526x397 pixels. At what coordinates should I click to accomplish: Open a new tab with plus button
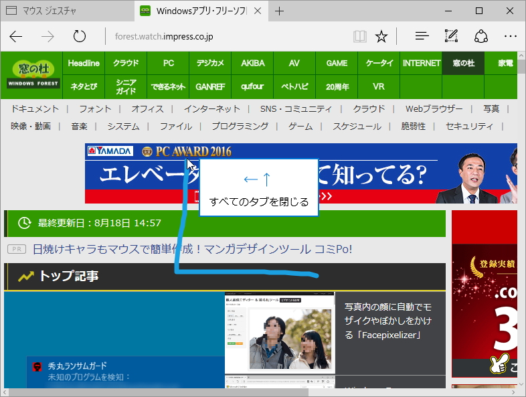279,11
